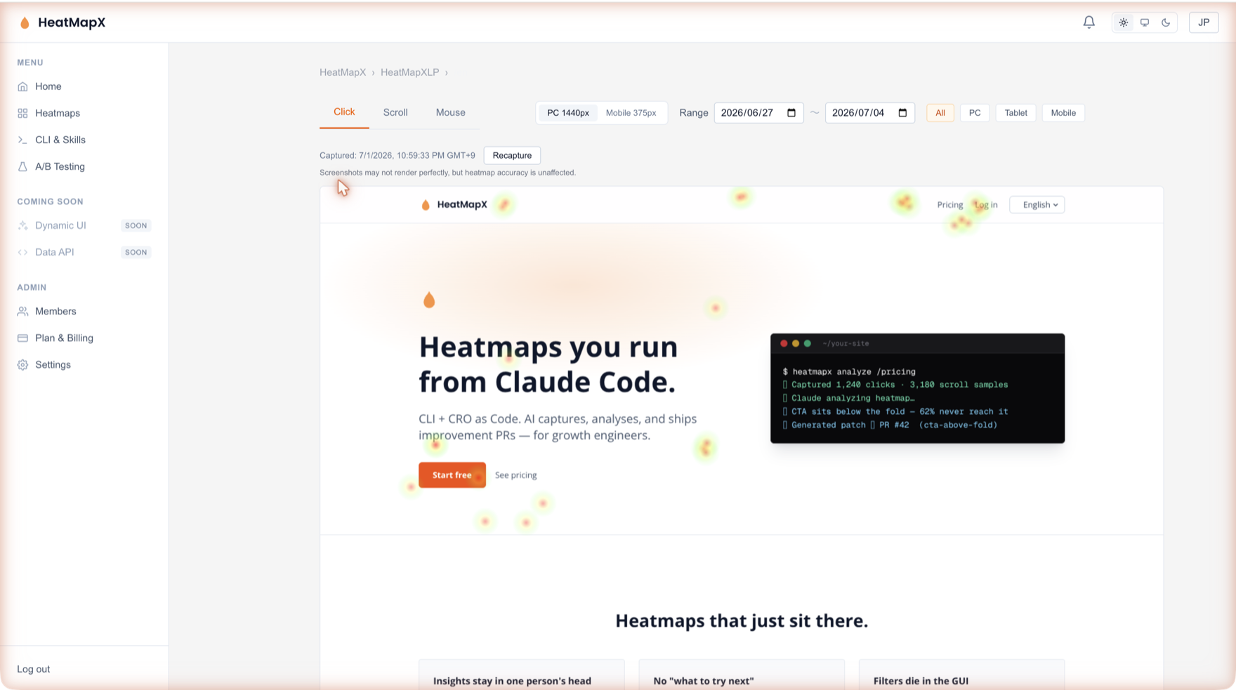Click the CLI & Skills terminal icon

click(22, 140)
